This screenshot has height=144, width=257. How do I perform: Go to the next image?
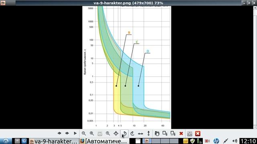coord(67,133)
